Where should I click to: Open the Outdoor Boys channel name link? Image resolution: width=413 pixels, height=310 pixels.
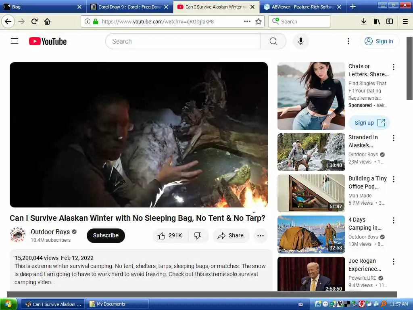click(x=50, y=232)
